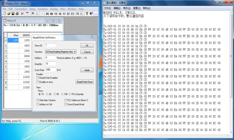Viewport: 234px width, 140px height.
Task: Open Help menu in Modbus Poll
Action: [81, 9]
